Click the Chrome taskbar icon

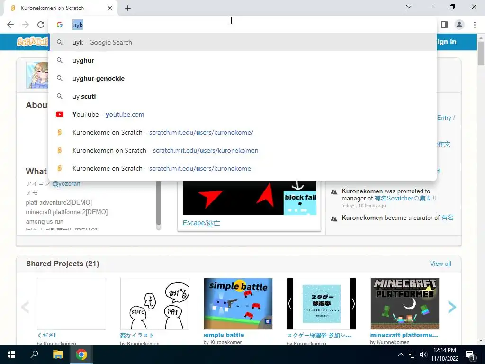point(81,355)
